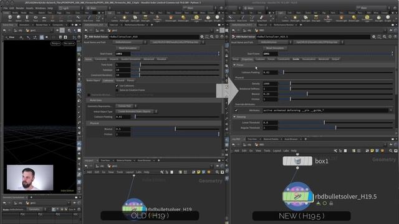Click Distant Light tool in right window shelf
399x224 pixels.
[x=354, y=18]
